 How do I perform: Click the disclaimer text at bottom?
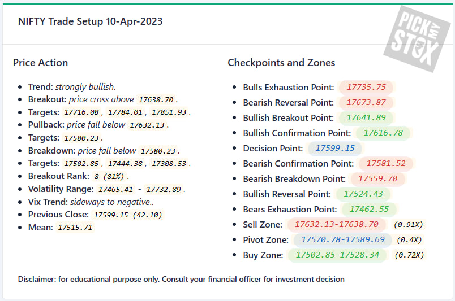pos(181,280)
